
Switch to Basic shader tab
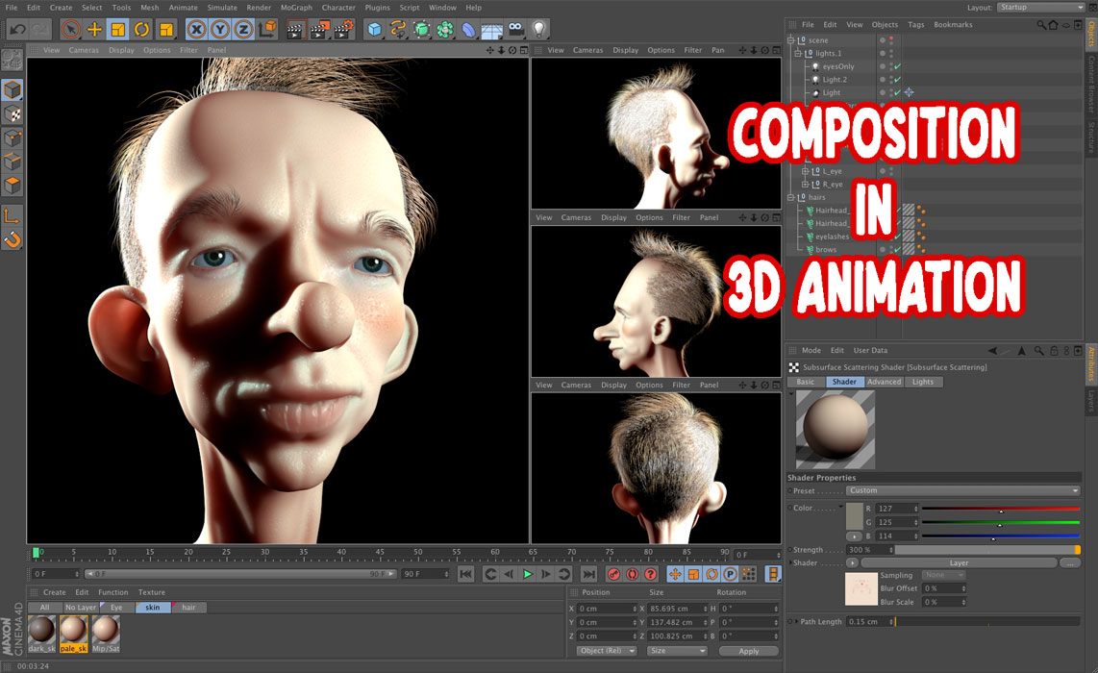click(x=806, y=382)
